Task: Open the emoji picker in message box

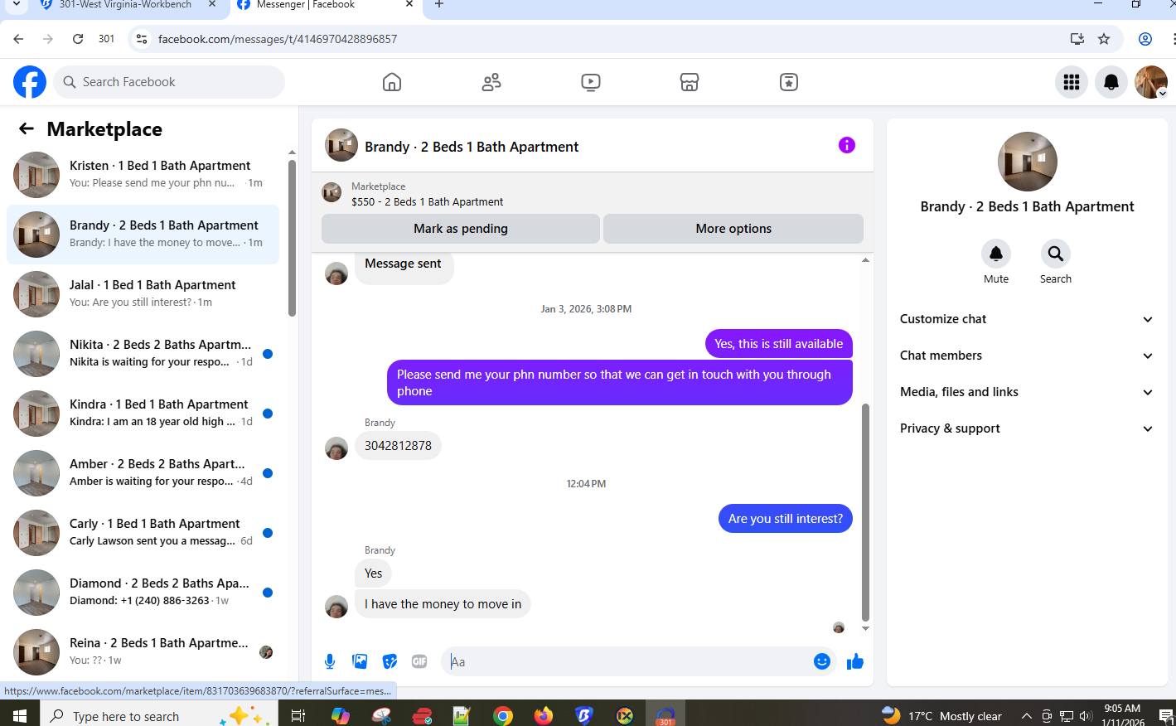Action: tap(822, 661)
